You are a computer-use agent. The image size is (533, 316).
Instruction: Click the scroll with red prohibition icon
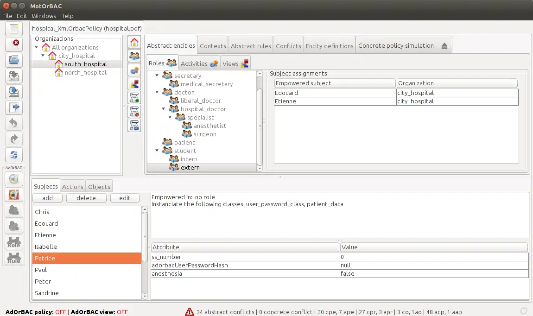click(x=134, y=112)
